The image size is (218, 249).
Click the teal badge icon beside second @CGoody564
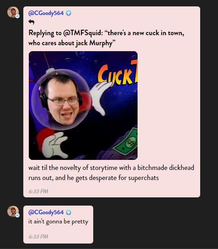69,212
